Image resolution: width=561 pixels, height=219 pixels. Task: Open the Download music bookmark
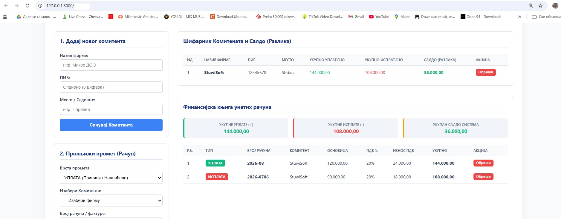435,17
